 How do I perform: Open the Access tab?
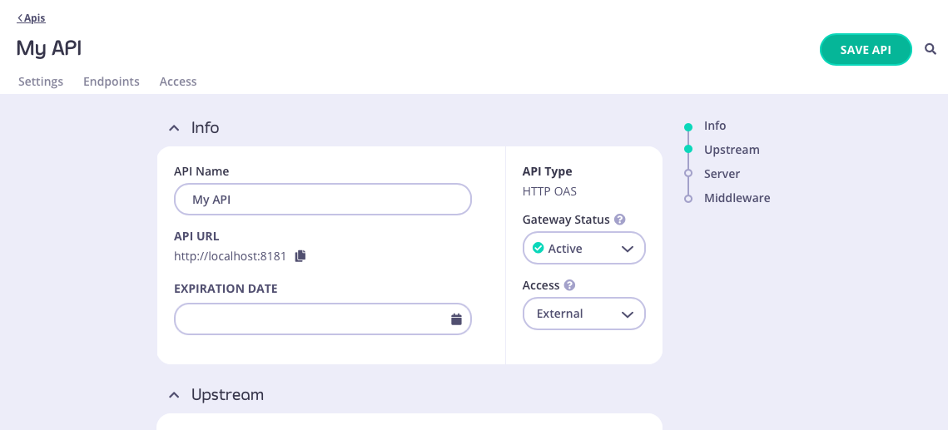[x=178, y=82]
